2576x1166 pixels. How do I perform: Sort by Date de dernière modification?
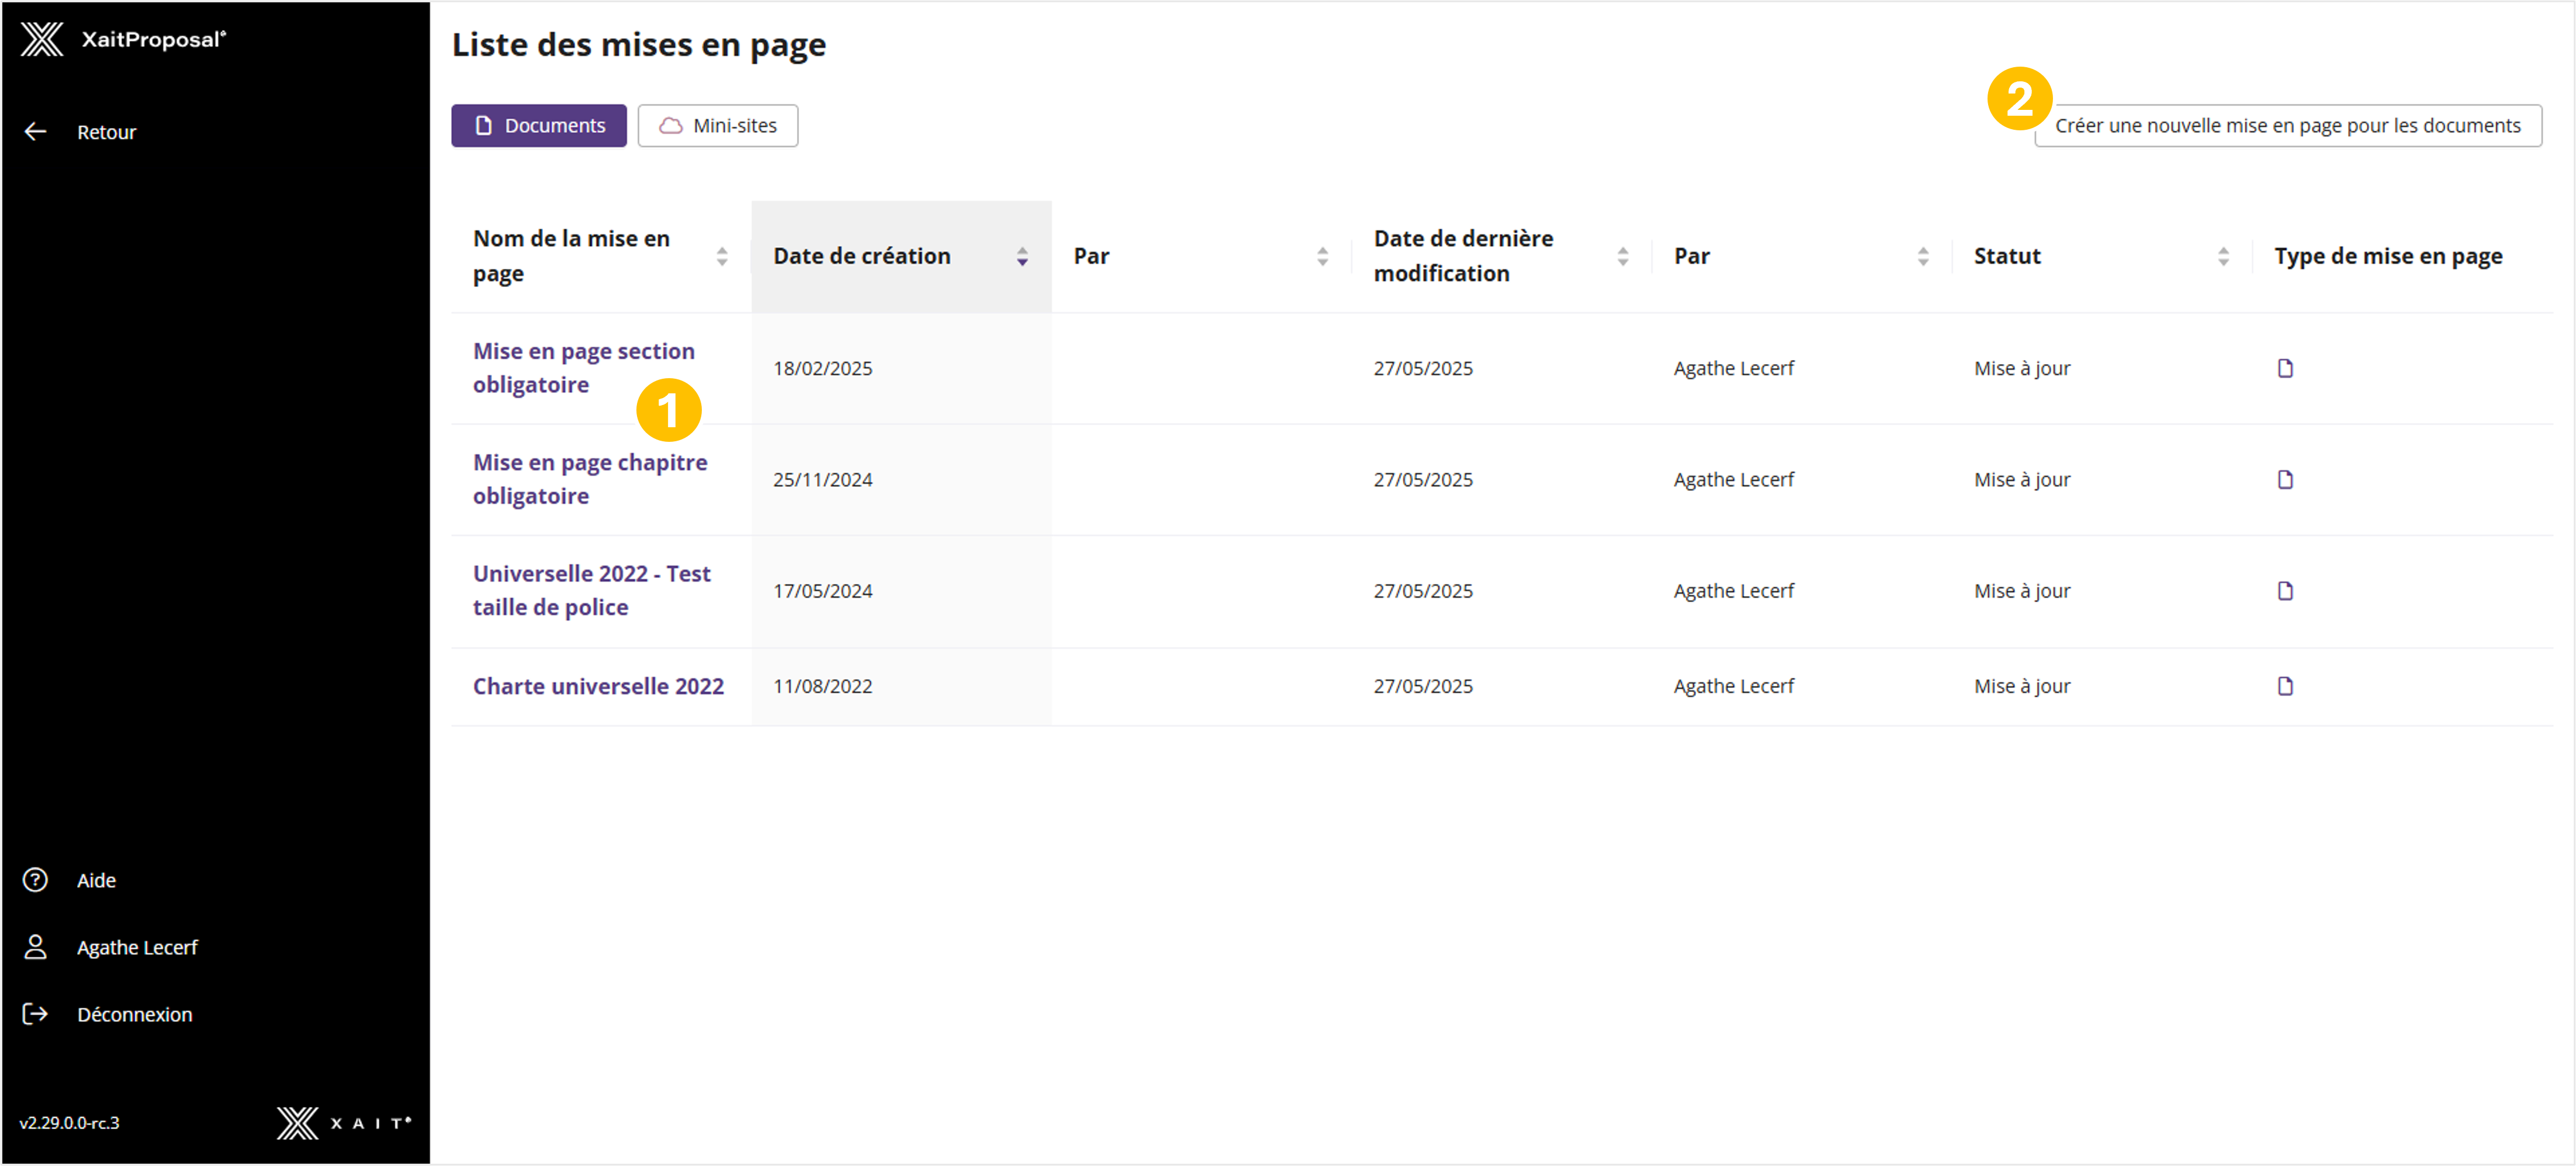click(x=1622, y=256)
